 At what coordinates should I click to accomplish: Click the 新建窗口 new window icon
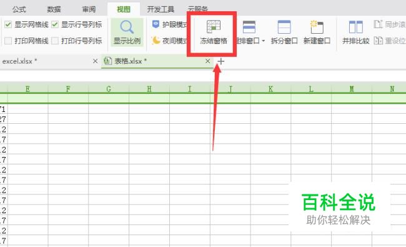tap(317, 27)
